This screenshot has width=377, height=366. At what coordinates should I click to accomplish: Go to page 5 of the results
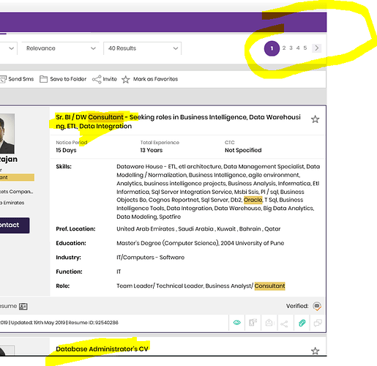pos(305,48)
